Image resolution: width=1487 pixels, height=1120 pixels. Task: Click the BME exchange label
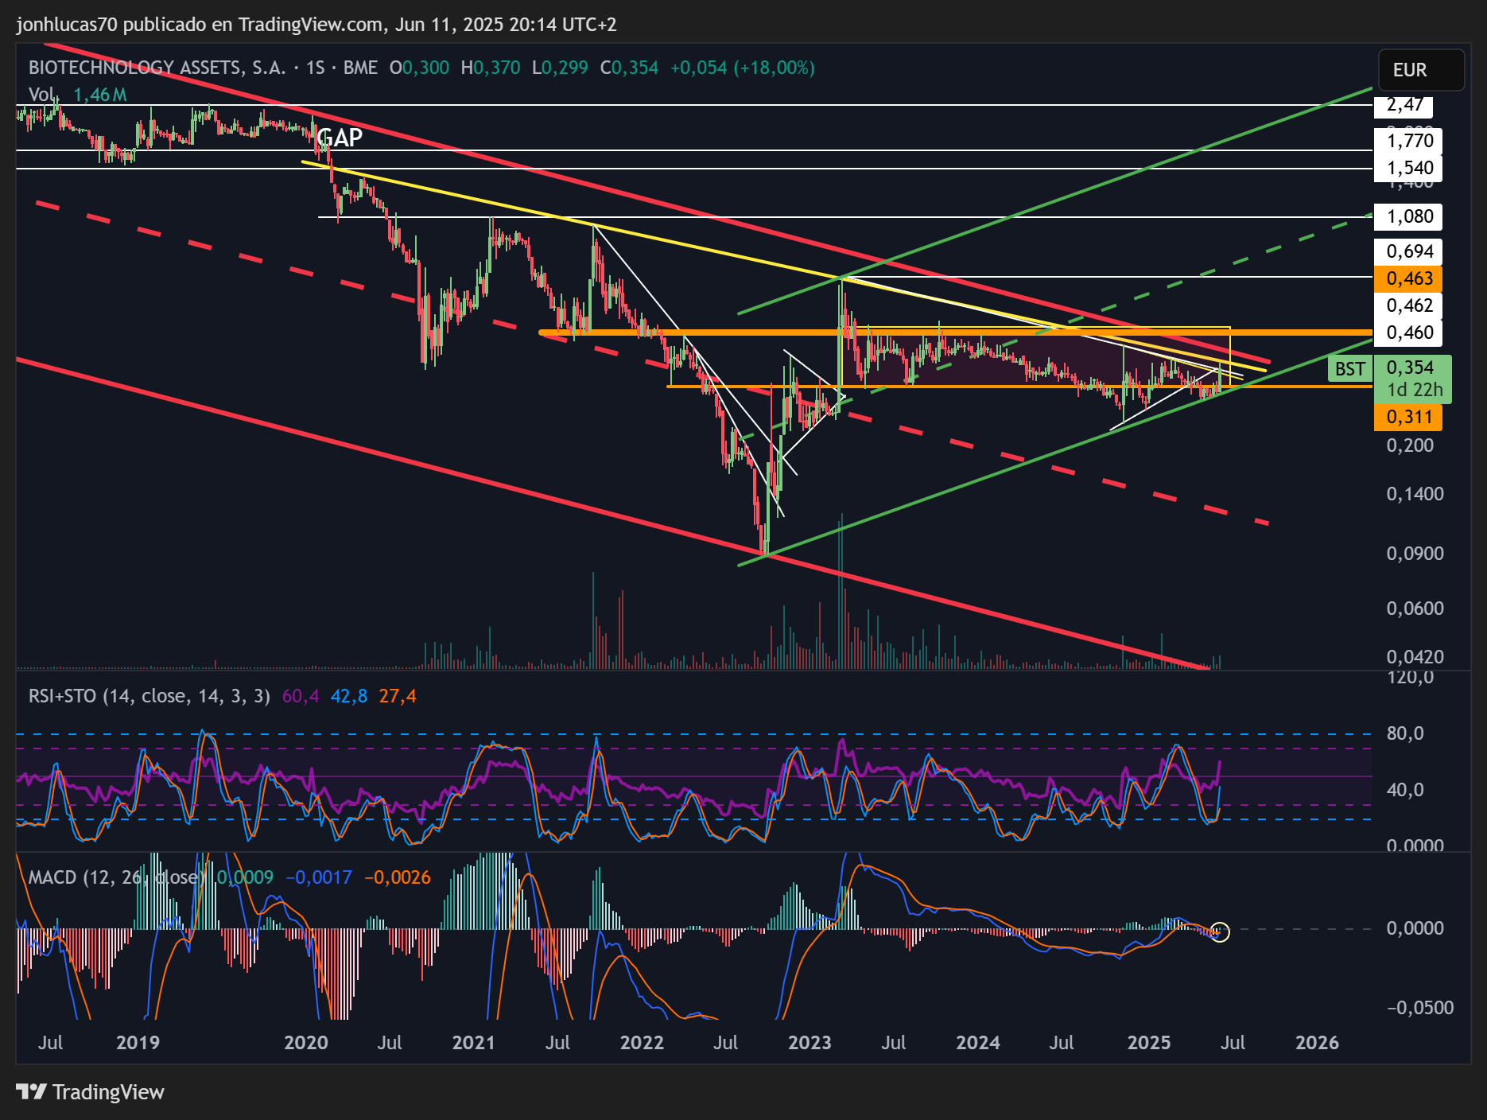coord(360,68)
